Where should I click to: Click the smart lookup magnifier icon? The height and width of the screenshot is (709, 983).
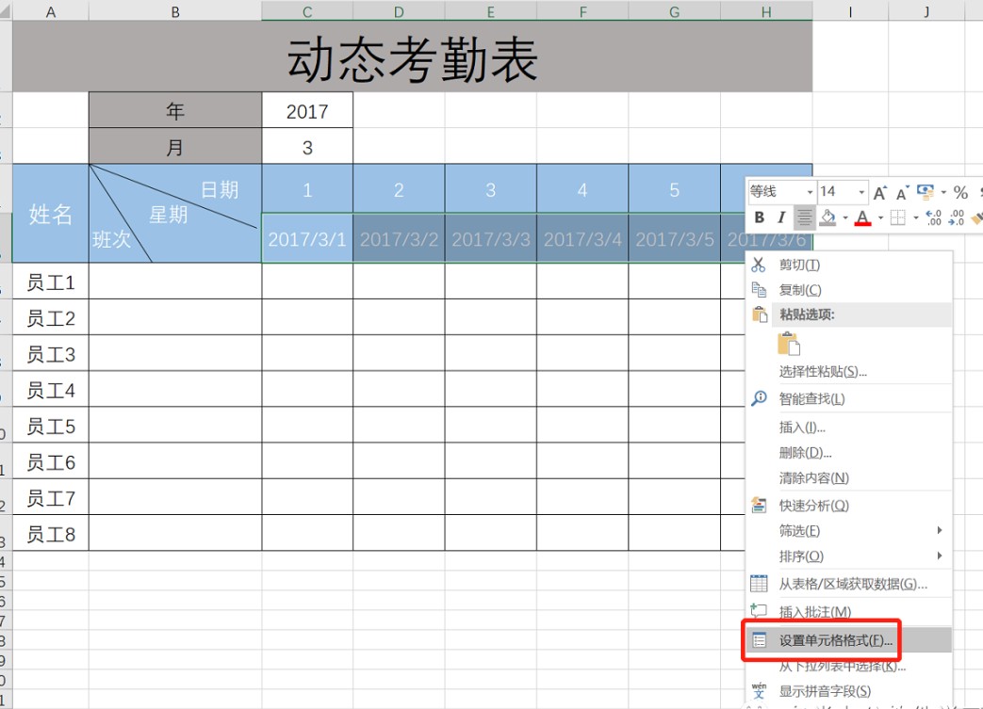coord(759,398)
